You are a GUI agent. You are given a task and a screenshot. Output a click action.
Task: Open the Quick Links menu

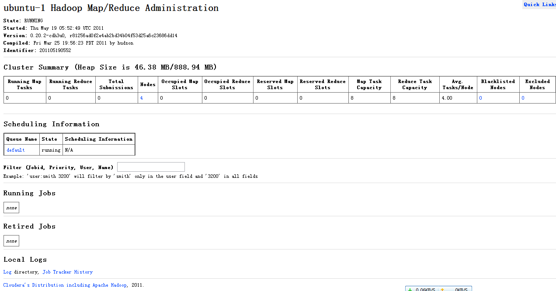click(539, 4)
